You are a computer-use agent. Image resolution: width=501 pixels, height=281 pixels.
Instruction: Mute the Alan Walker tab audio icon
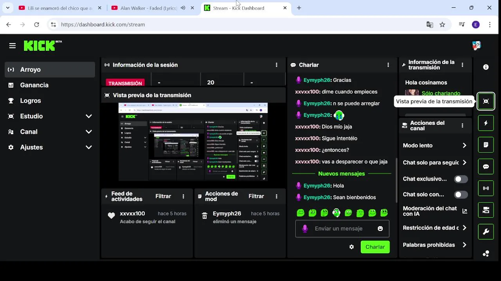[183, 8]
